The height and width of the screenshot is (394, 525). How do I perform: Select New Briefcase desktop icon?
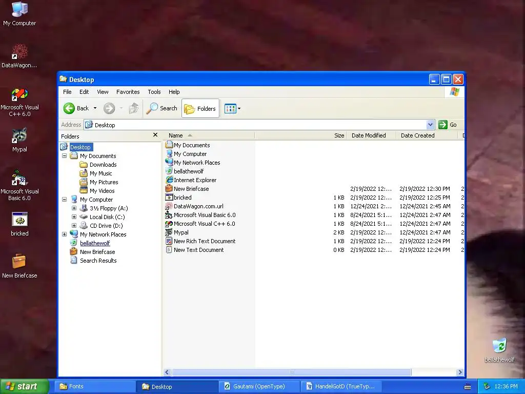[x=19, y=266]
